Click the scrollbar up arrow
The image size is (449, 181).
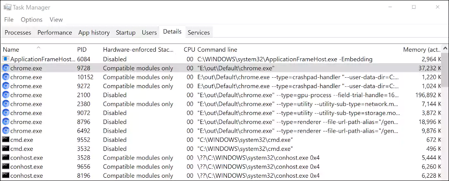445,48
